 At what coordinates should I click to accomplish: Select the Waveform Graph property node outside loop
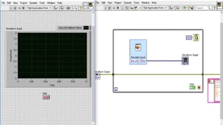(x=98, y=76)
